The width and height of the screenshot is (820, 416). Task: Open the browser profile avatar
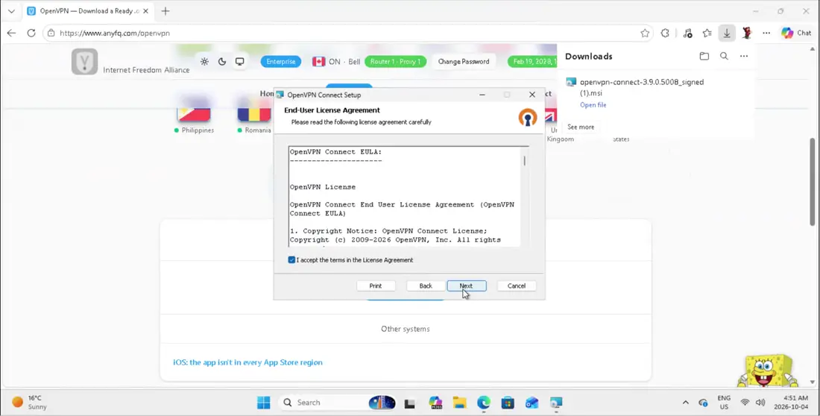point(747,33)
